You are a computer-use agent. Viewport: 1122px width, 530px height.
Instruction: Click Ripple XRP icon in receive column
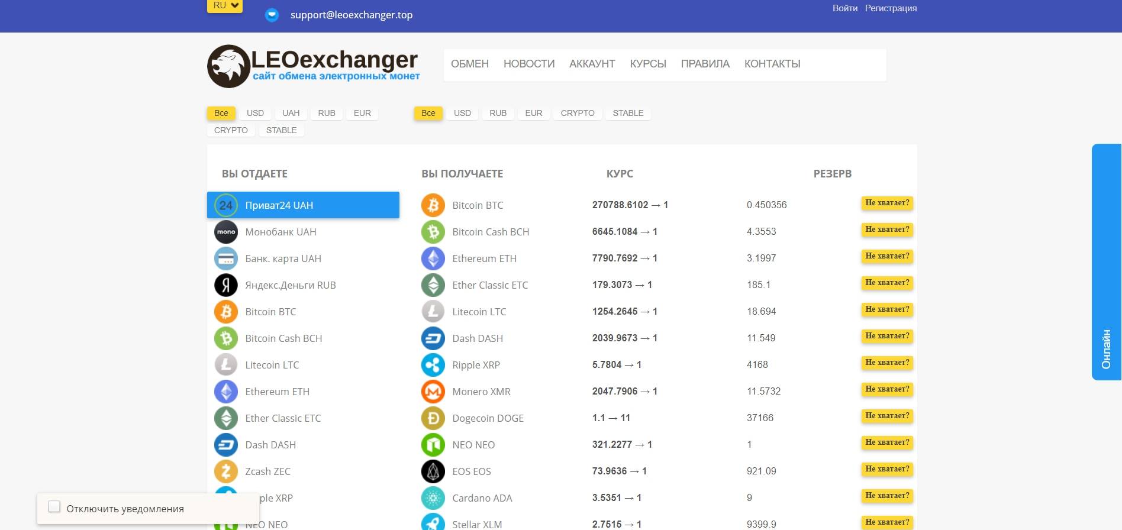pyautogui.click(x=433, y=365)
